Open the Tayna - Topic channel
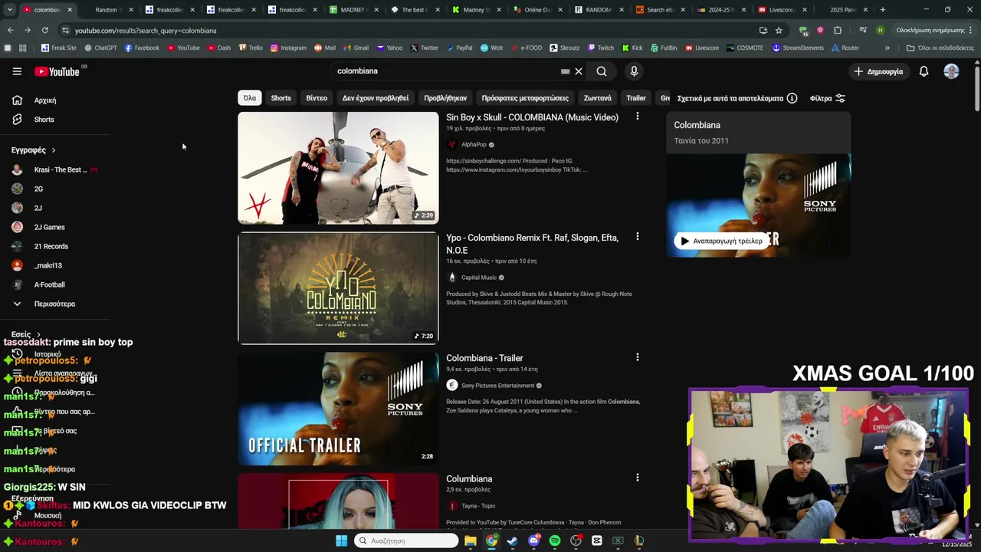The height and width of the screenshot is (552, 981). (x=478, y=506)
